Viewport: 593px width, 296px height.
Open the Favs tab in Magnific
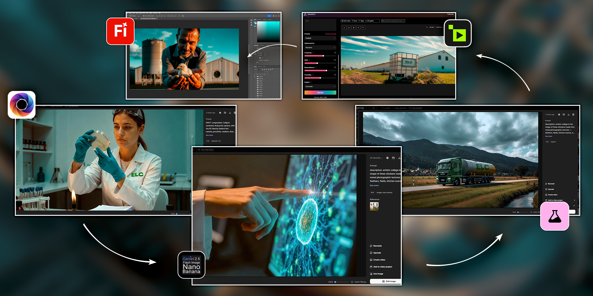point(355,21)
